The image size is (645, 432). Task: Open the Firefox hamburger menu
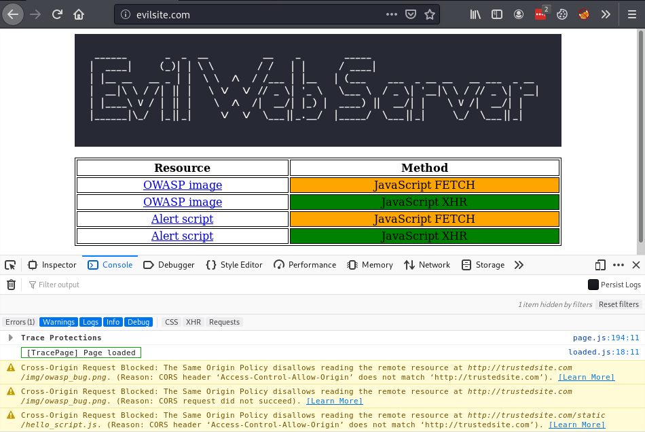(x=632, y=15)
